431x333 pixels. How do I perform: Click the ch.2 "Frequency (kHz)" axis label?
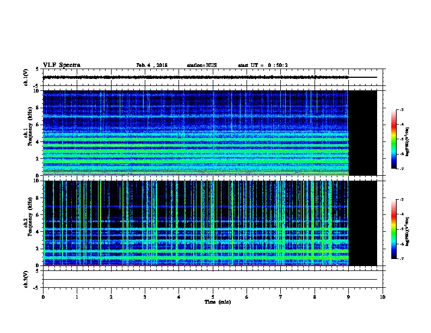[30, 216]
